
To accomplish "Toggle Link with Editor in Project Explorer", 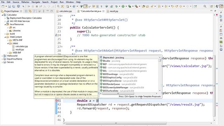I will [x=30, y=11].
